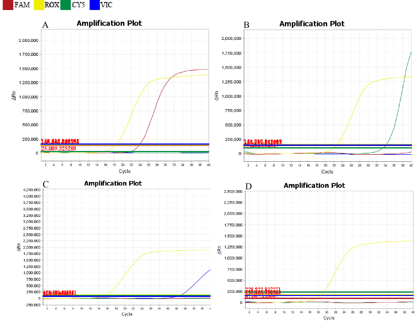The height and width of the screenshot is (325, 415).
Task: Click the ROX legend label
Action: pos(52,5)
